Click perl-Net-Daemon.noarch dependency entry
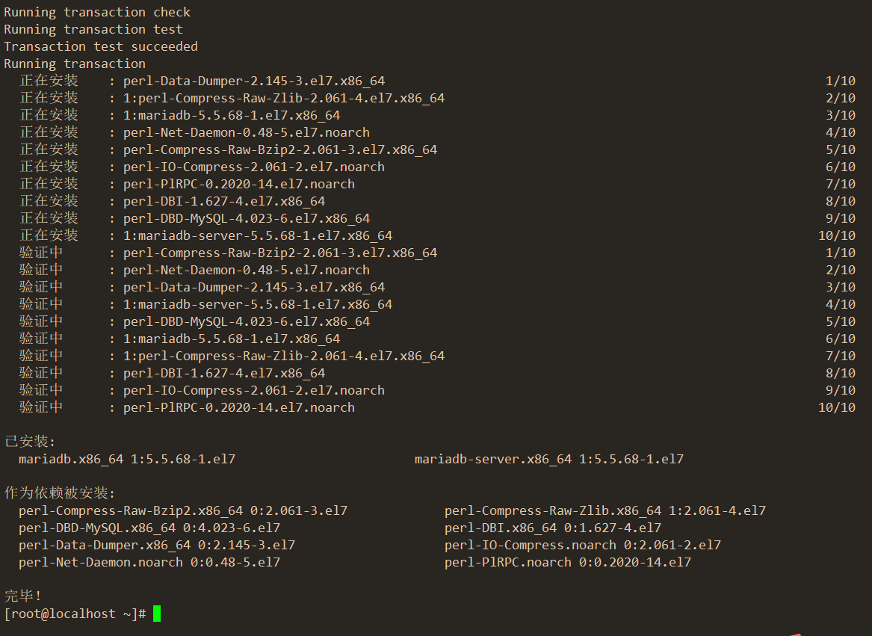 149,563
